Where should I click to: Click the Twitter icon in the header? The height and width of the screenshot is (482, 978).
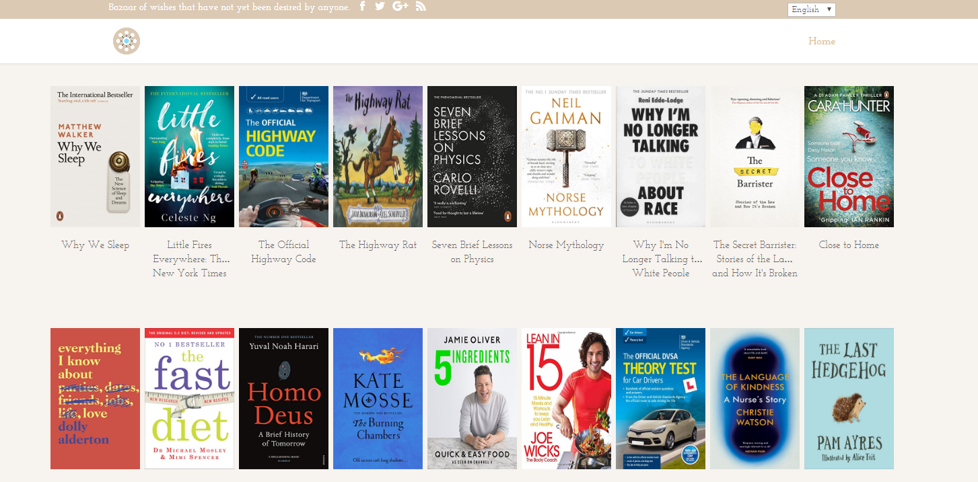pos(380,6)
